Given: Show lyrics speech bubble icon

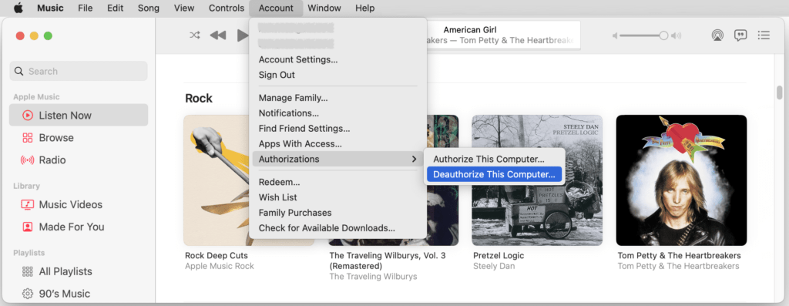Looking at the screenshot, I should [x=740, y=35].
